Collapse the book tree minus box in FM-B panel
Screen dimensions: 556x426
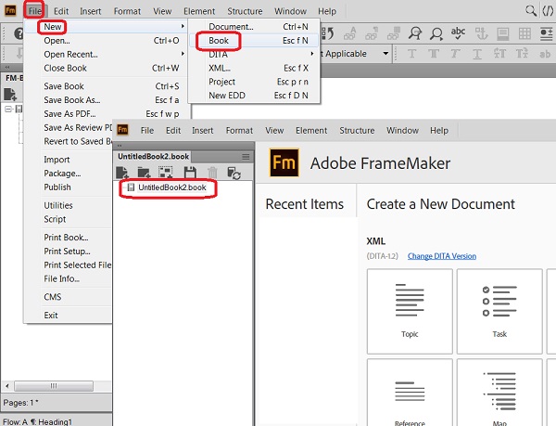[7, 109]
